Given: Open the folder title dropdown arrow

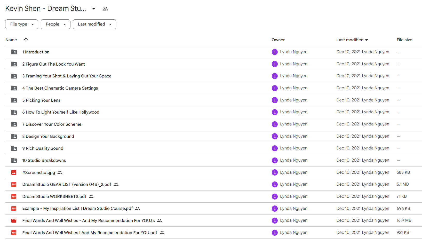Looking at the screenshot, I should point(94,9).
